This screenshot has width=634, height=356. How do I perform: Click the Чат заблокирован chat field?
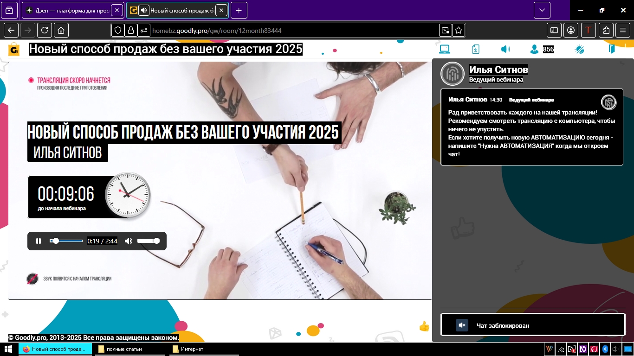[533, 325]
